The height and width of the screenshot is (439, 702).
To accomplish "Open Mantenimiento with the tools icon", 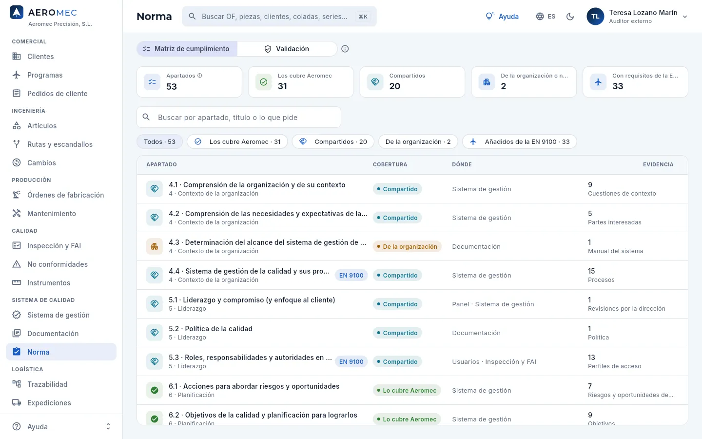I will click(x=61, y=214).
